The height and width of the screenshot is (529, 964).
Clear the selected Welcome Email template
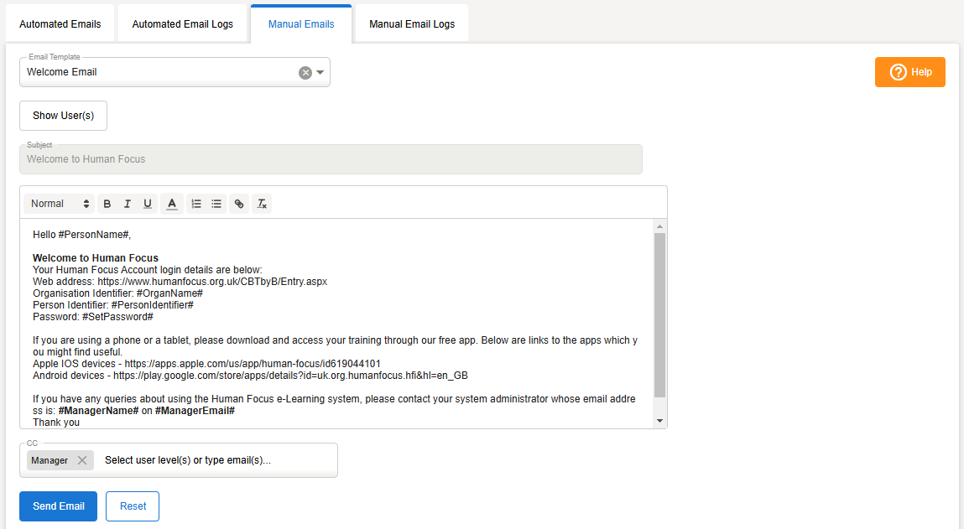pos(305,73)
